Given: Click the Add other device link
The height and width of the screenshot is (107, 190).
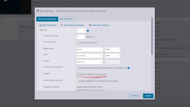Looking at the screenshot, I should point(101,25).
